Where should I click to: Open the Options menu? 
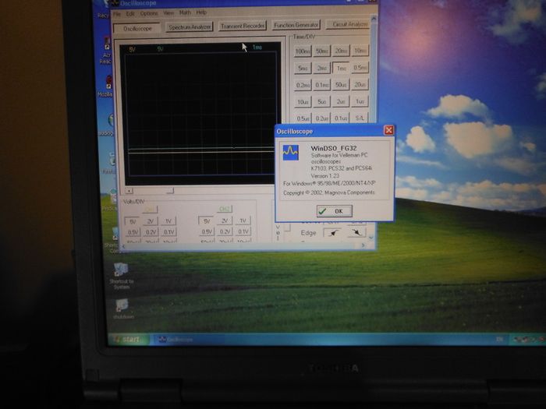tap(149, 13)
